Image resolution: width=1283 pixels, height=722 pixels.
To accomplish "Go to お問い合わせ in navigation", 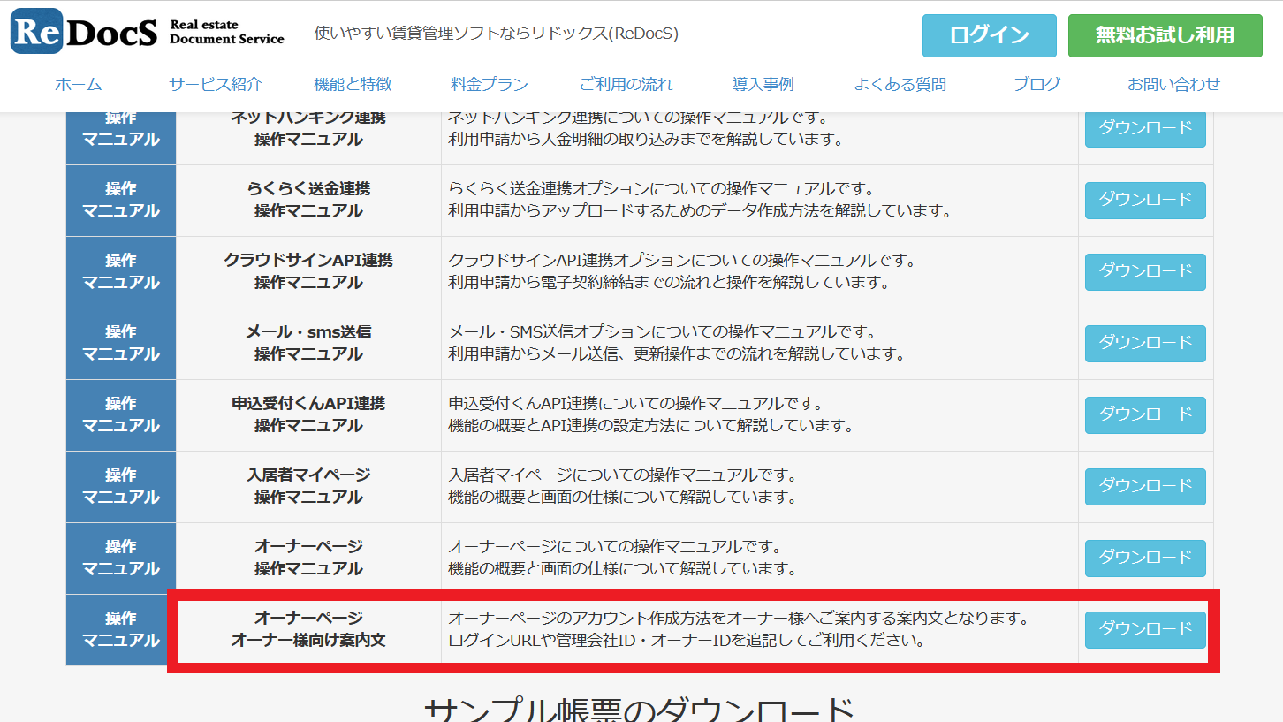I will pos(1173,85).
